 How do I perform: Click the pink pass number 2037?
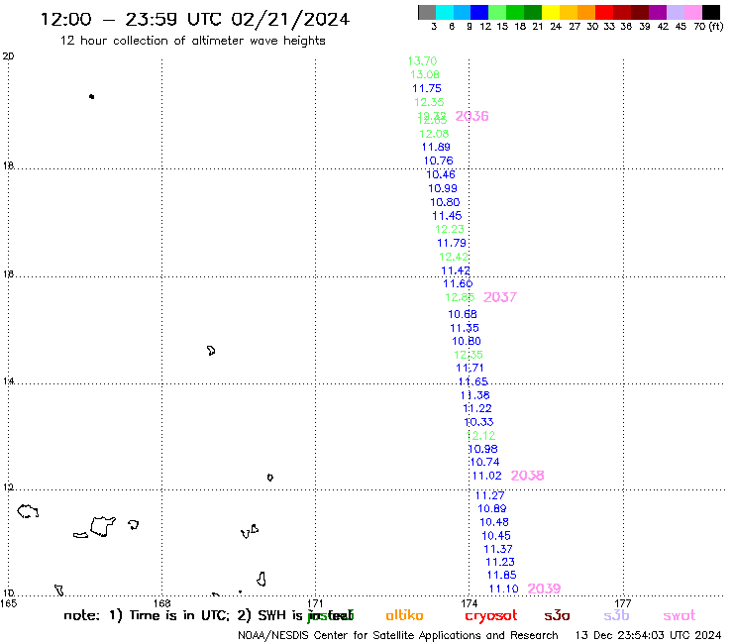point(500,297)
